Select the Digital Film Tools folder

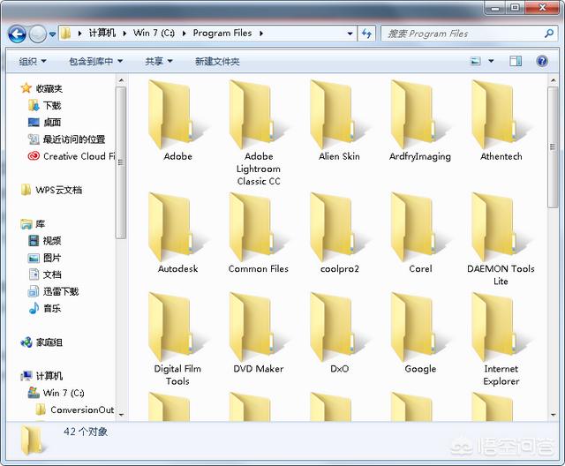tap(177, 339)
